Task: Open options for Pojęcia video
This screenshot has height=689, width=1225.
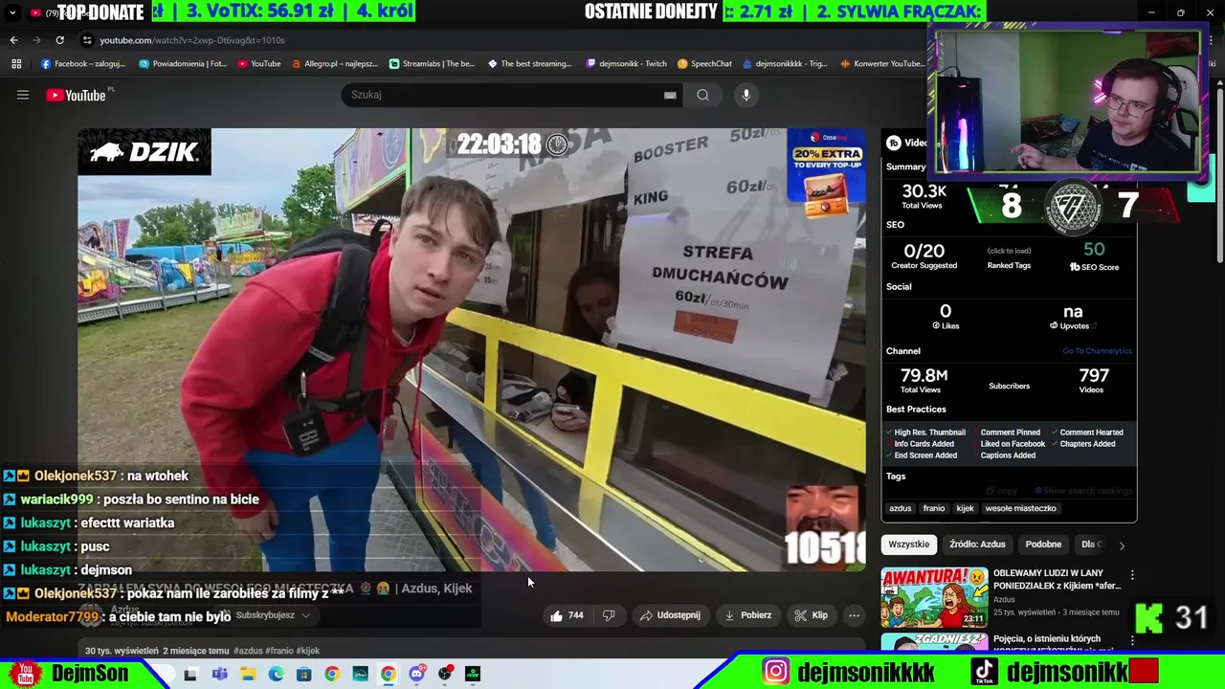Action: [1132, 640]
